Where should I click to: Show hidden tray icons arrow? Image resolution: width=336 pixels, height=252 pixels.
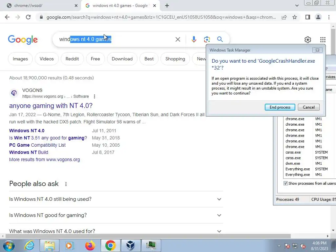pos(279,246)
